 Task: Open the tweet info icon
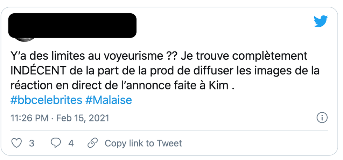322,118
